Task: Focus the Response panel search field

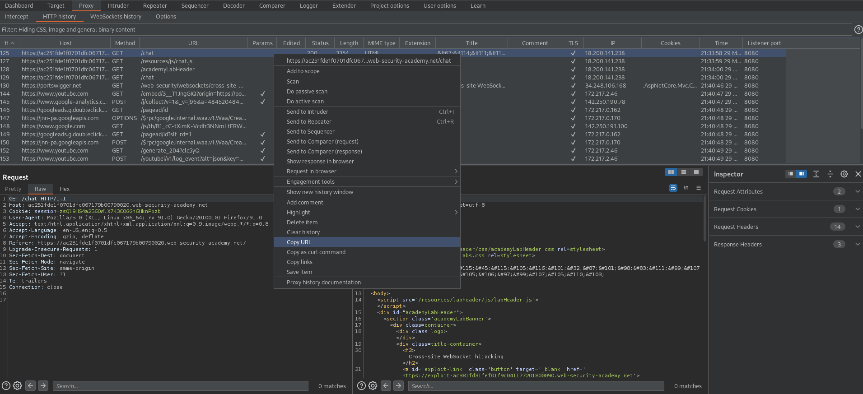Action: (x=536, y=386)
